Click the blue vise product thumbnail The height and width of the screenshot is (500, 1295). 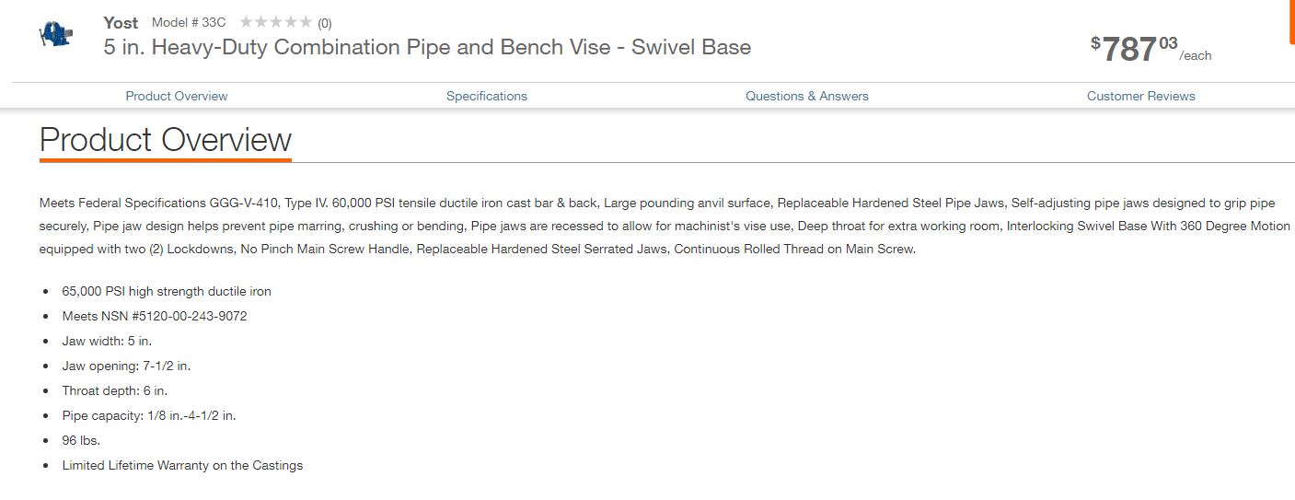56,34
